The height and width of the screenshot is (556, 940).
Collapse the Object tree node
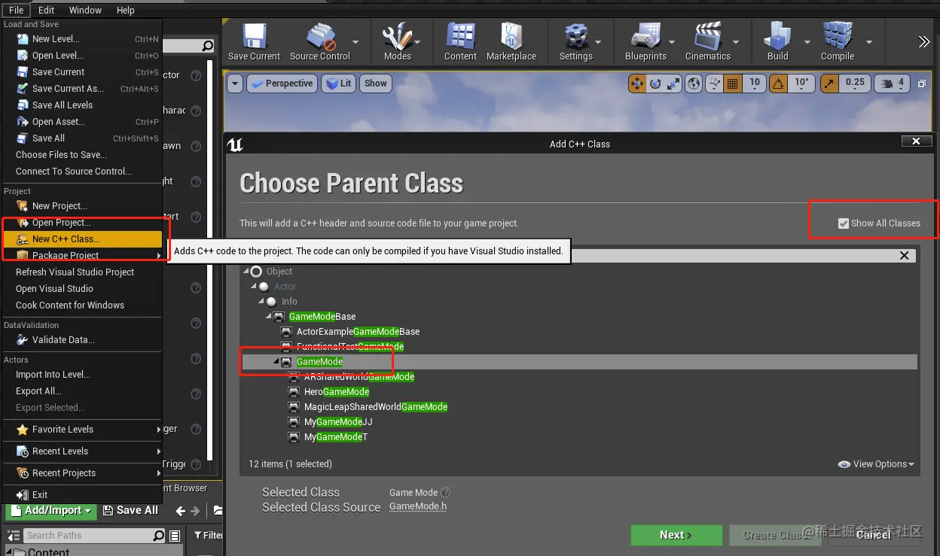[246, 272]
